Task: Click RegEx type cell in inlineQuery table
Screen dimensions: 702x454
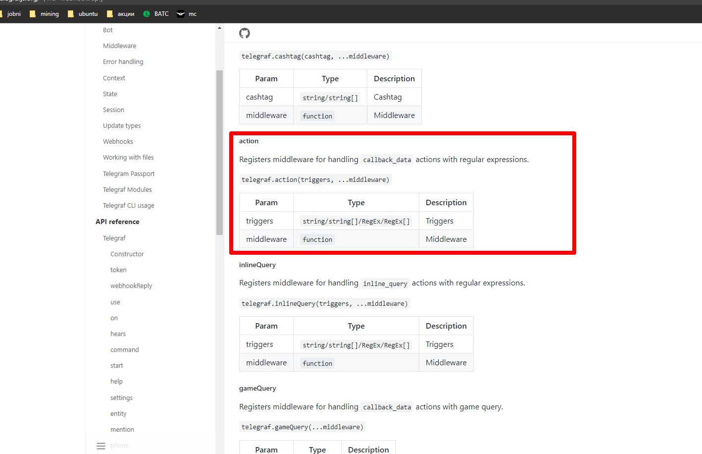Action: point(356,345)
